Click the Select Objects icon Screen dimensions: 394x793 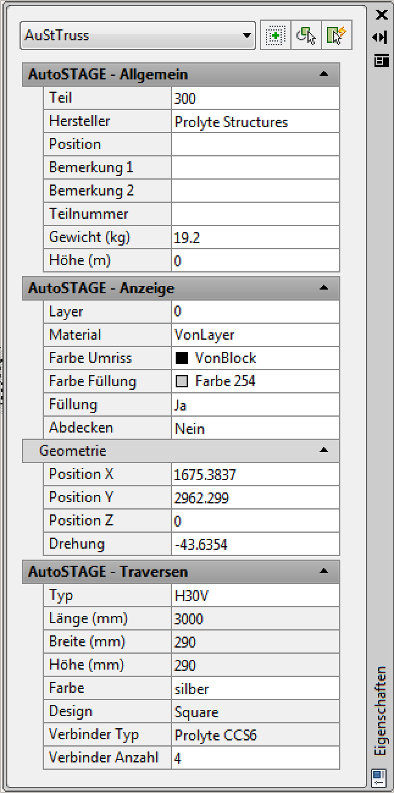coord(307,36)
